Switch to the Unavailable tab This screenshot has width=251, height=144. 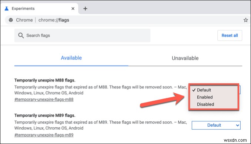pyautogui.click(x=185, y=58)
